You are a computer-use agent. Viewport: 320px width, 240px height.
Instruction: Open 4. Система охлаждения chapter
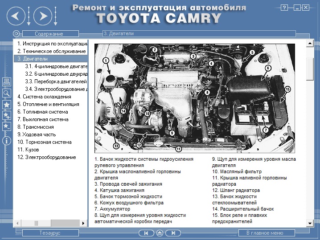click(44, 97)
